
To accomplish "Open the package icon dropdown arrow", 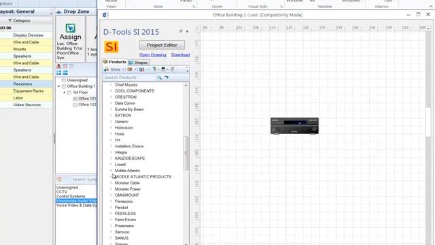I will pos(135,69).
